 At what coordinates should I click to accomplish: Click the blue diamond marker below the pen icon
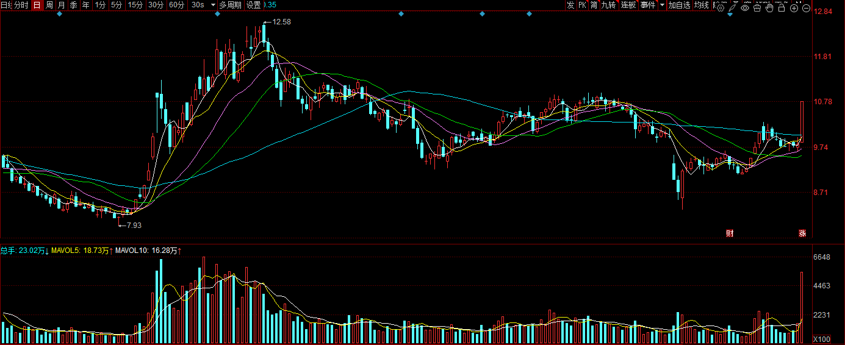(730, 14)
